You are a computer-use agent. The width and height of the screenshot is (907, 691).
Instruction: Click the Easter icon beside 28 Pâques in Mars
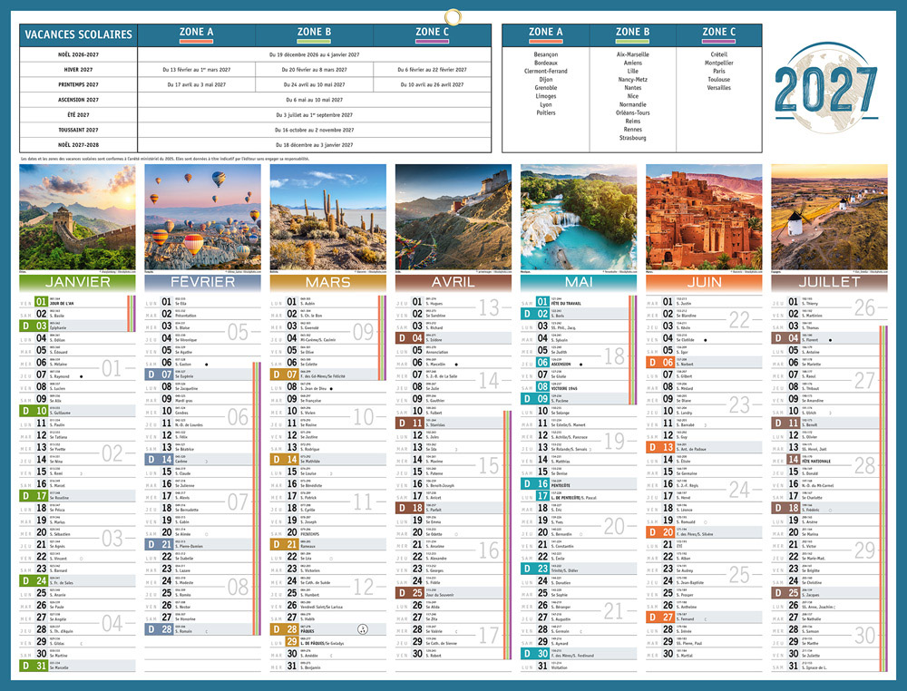click(363, 629)
